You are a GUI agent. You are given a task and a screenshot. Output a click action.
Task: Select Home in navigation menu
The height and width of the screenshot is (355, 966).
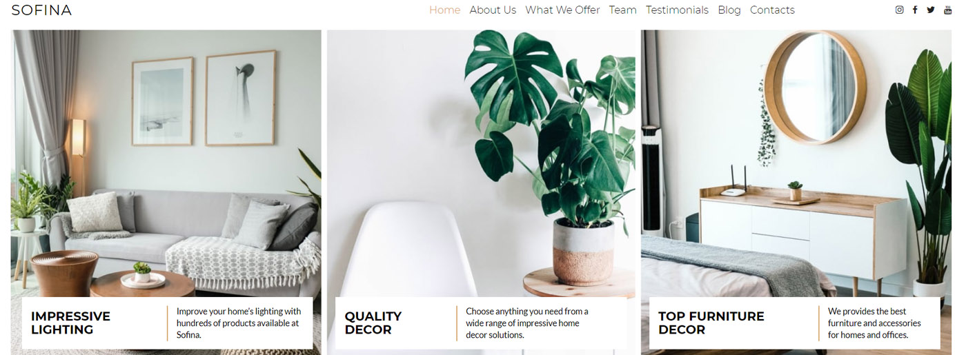point(444,10)
